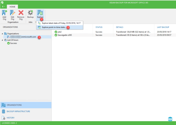Image resolution: width=176 pixels, height=125 pixels.
Task: Switch to the HOME ribbon tab
Action: 12,7
